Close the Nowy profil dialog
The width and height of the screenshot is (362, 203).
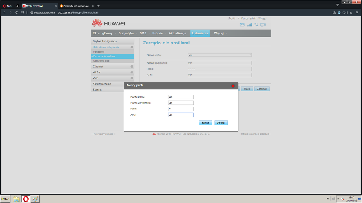[233, 86]
